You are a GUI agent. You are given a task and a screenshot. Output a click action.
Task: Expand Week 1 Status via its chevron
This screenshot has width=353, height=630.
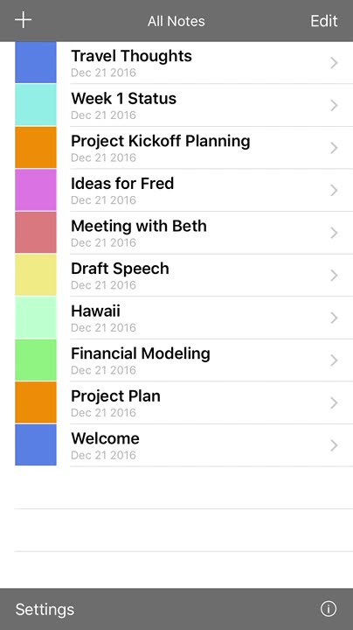334,105
